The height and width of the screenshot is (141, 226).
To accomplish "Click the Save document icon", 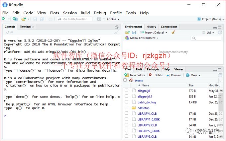I will tap(35, 19).
